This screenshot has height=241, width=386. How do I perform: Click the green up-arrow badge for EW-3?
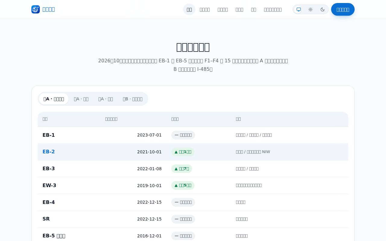pos(183,186)
